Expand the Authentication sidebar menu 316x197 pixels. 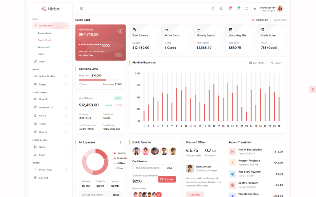point(50,76)
